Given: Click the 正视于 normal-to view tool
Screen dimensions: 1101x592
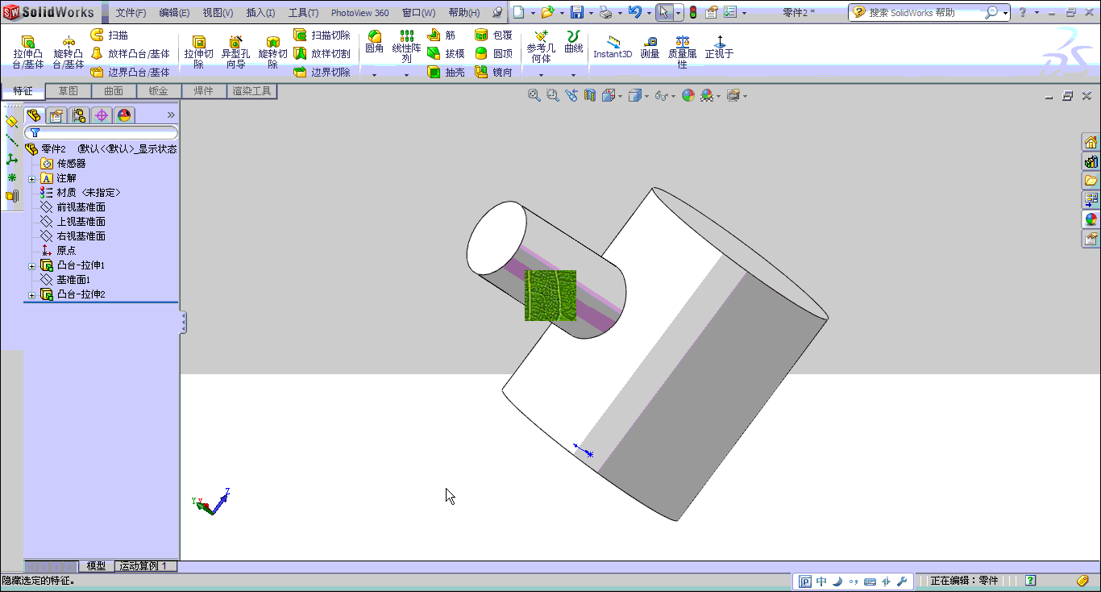Looking at the screenshot, I should pos(719,47).
